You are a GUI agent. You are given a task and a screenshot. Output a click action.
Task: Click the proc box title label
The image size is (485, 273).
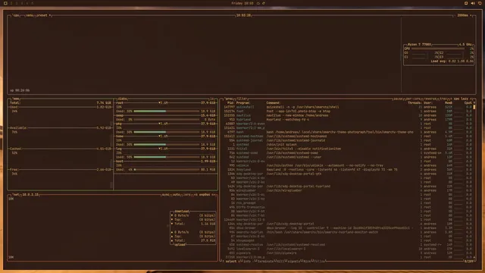pyautogui.click(x=229, y=99)
